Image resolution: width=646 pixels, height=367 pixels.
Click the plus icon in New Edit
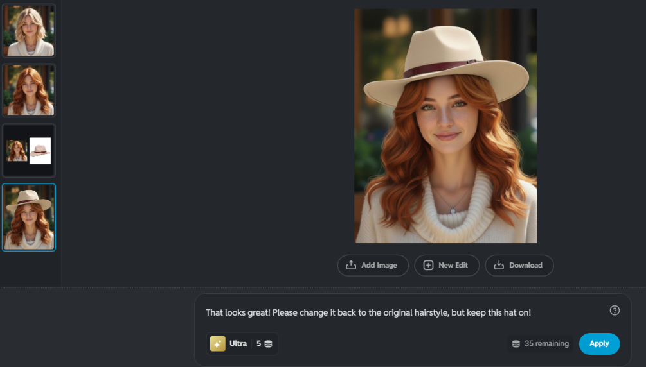click(428, 265)
